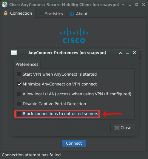The image size is (148, 159).
Task: Open the About tab
Action: click(x=79, y=14)
